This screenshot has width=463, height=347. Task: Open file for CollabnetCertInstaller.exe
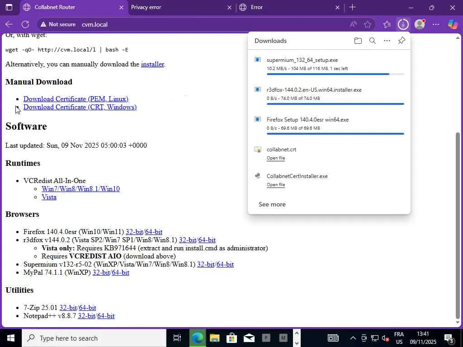point(276,185)
